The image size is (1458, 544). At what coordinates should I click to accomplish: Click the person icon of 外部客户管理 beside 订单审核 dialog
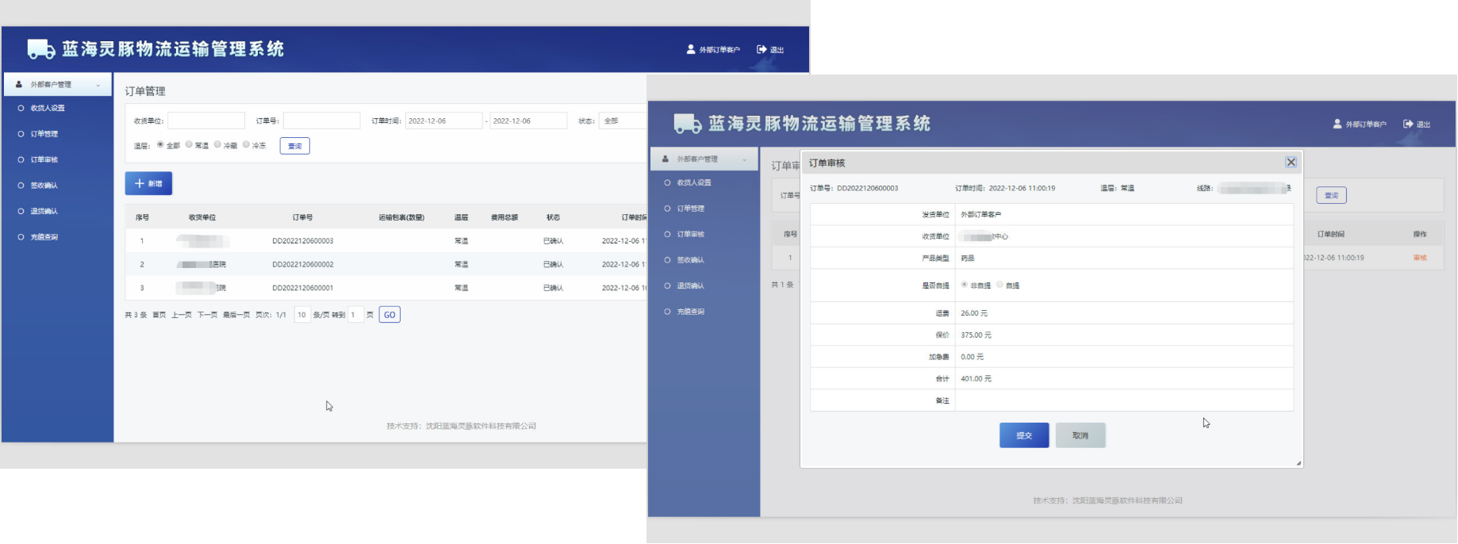pyautogui.click(x=666, y=159)
